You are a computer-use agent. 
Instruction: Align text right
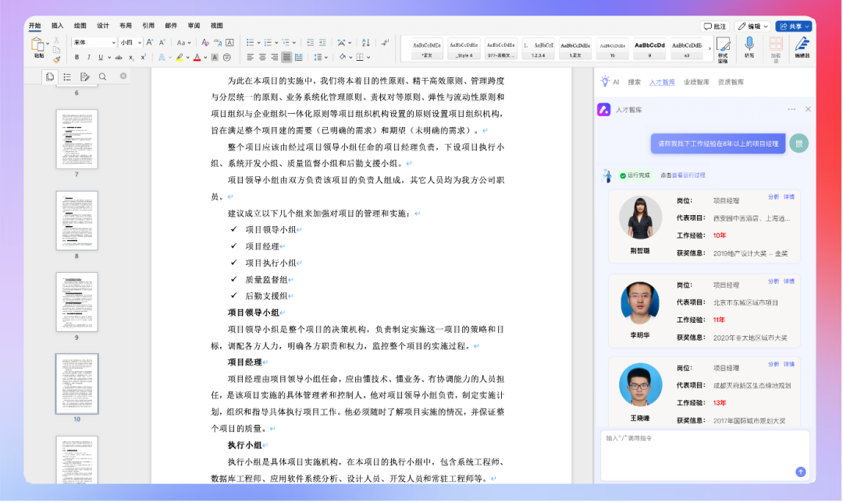click(x=274, y=58)
